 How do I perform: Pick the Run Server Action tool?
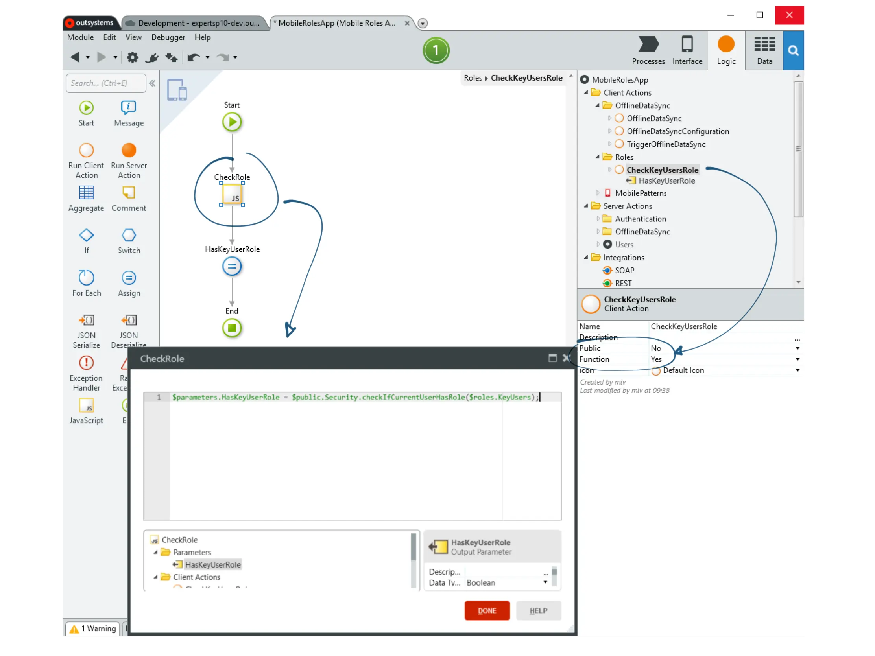(x=129, y=151)
